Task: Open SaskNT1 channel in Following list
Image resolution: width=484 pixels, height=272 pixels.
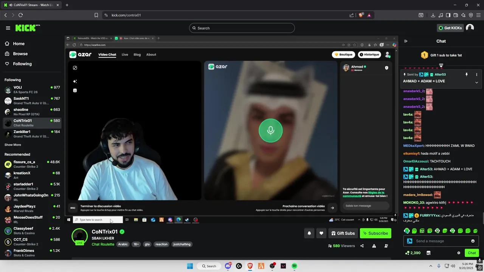Action: pyautogui.click(x=32, y=101)
